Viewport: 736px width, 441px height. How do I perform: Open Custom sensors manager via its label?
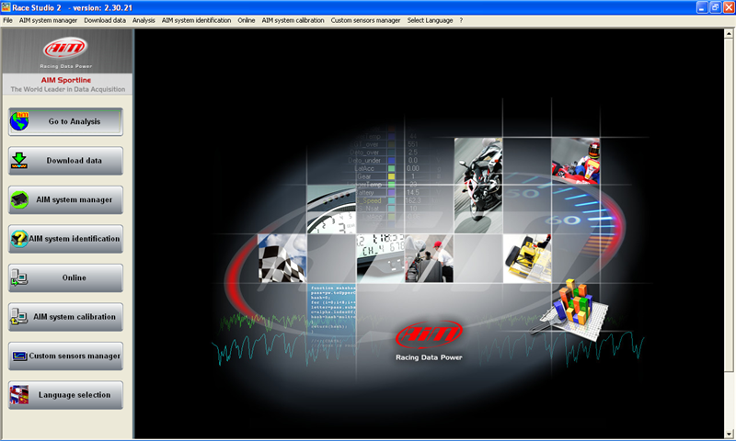pos(75,356)
